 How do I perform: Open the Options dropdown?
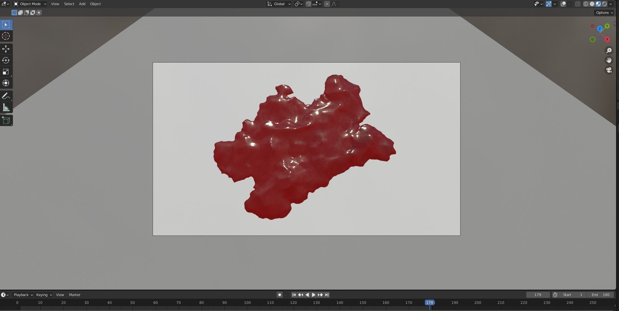pyautogui.click(x=604, y=13)
